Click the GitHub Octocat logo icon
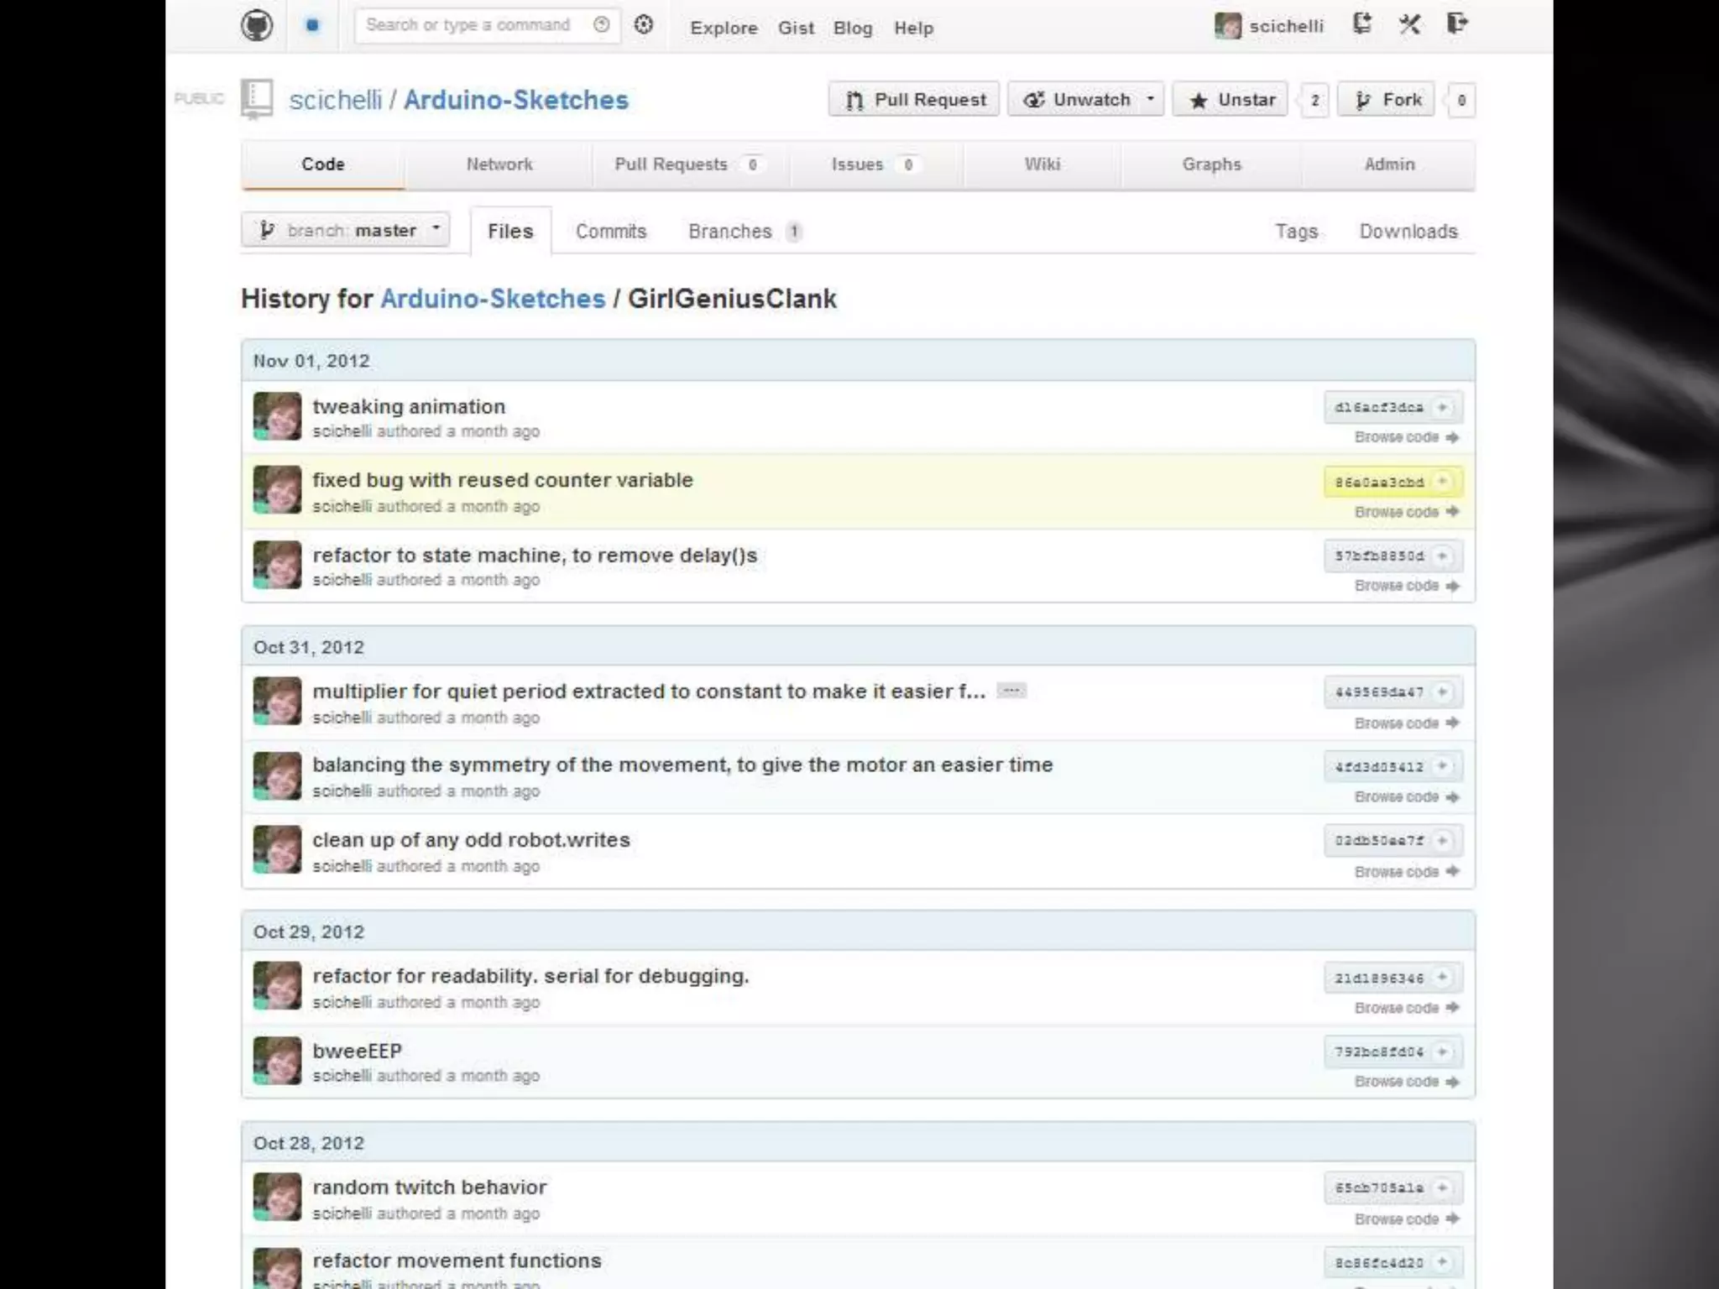Image resolution: width=1719 pixels, height=1289 pixels. click(257, 25)
